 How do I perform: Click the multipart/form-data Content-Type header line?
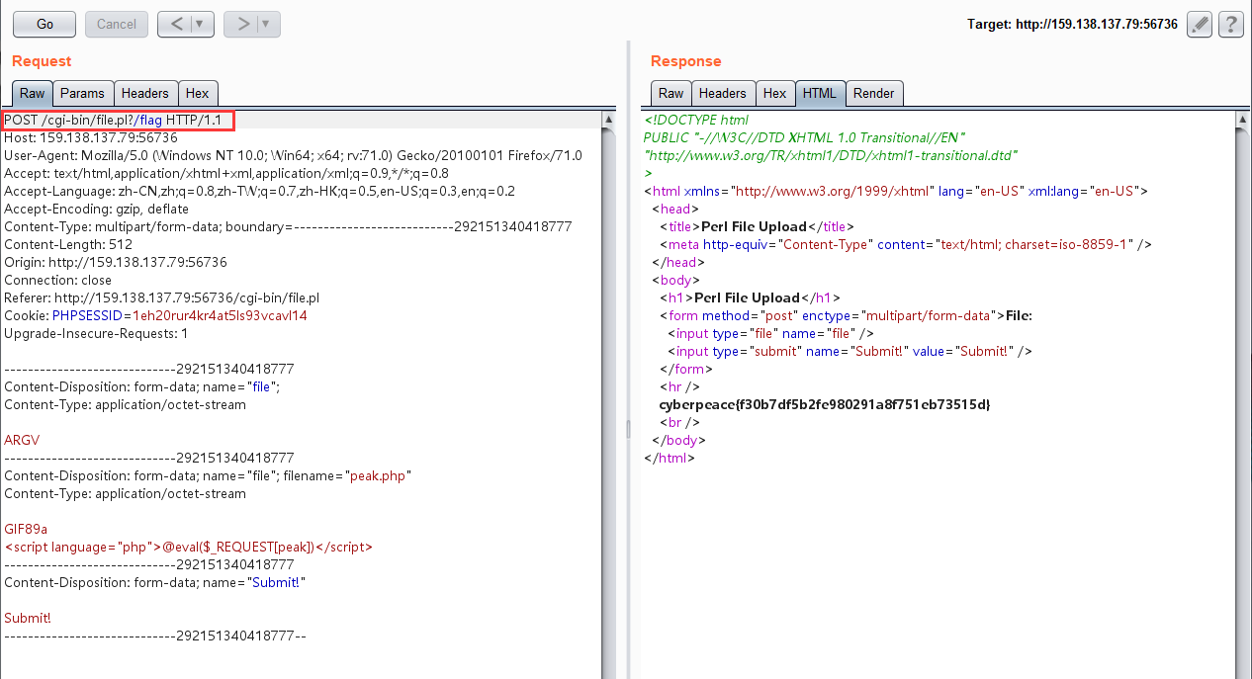click(288, 227)
